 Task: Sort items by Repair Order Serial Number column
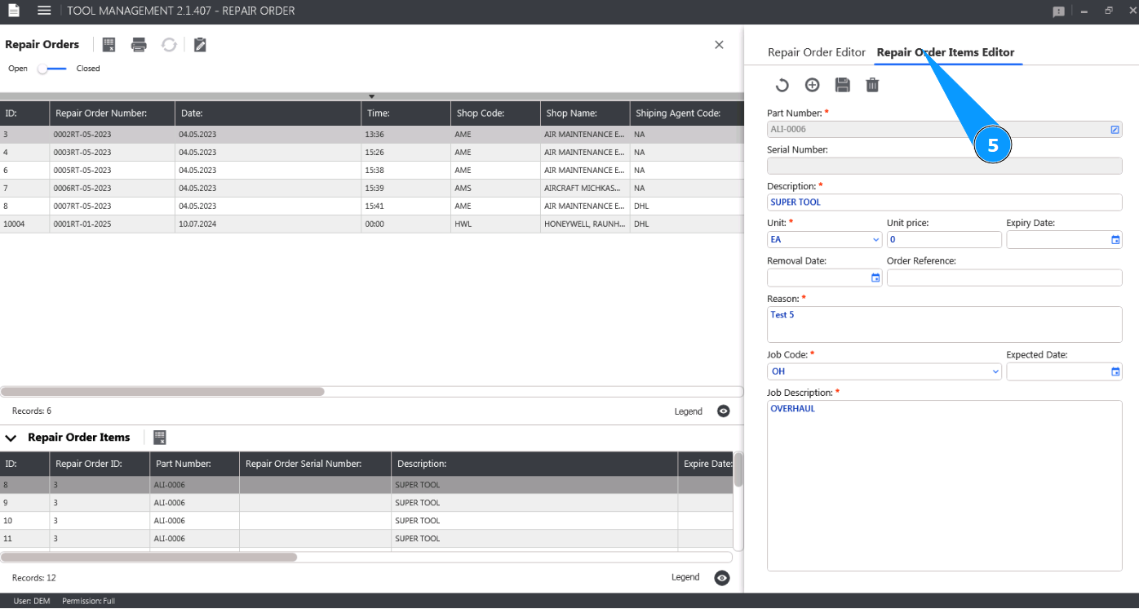tap(315, 464)
